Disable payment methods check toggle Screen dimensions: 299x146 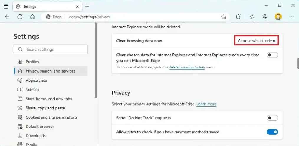click(x=272, y=132)
